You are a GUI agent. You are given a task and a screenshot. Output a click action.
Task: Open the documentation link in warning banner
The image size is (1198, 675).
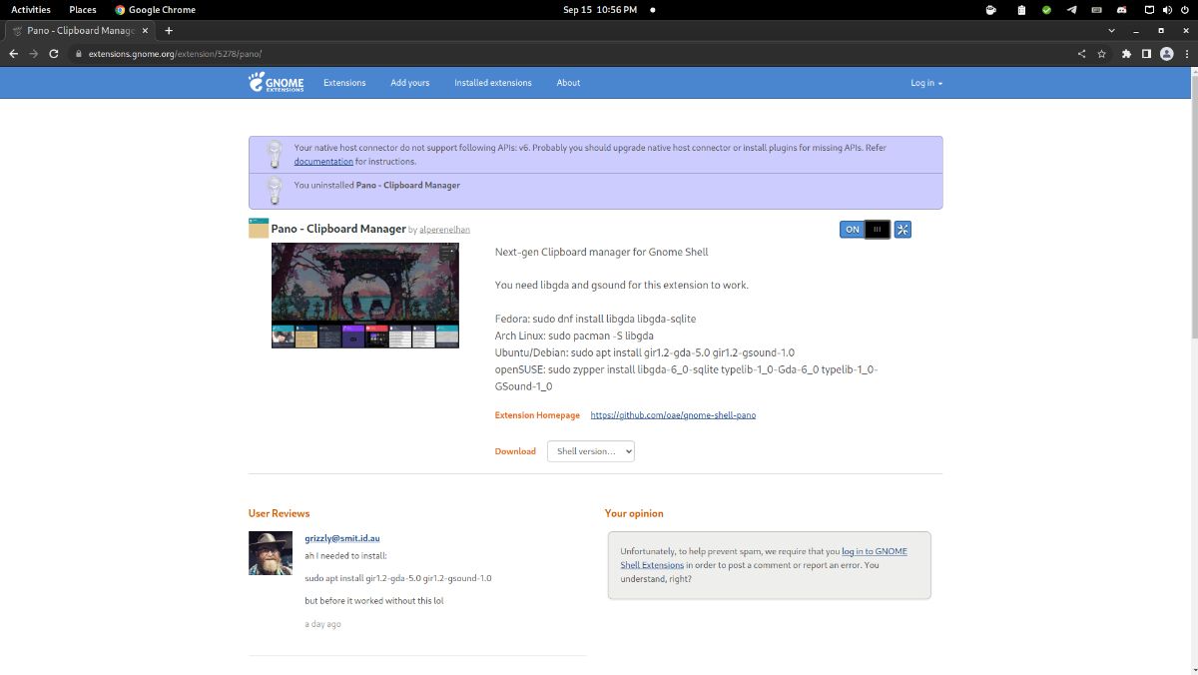pos(322,161)
